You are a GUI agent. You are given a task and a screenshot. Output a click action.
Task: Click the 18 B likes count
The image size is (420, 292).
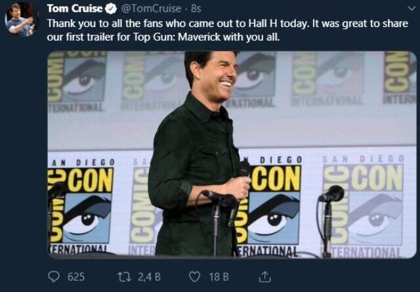click(x=219, y=277)
